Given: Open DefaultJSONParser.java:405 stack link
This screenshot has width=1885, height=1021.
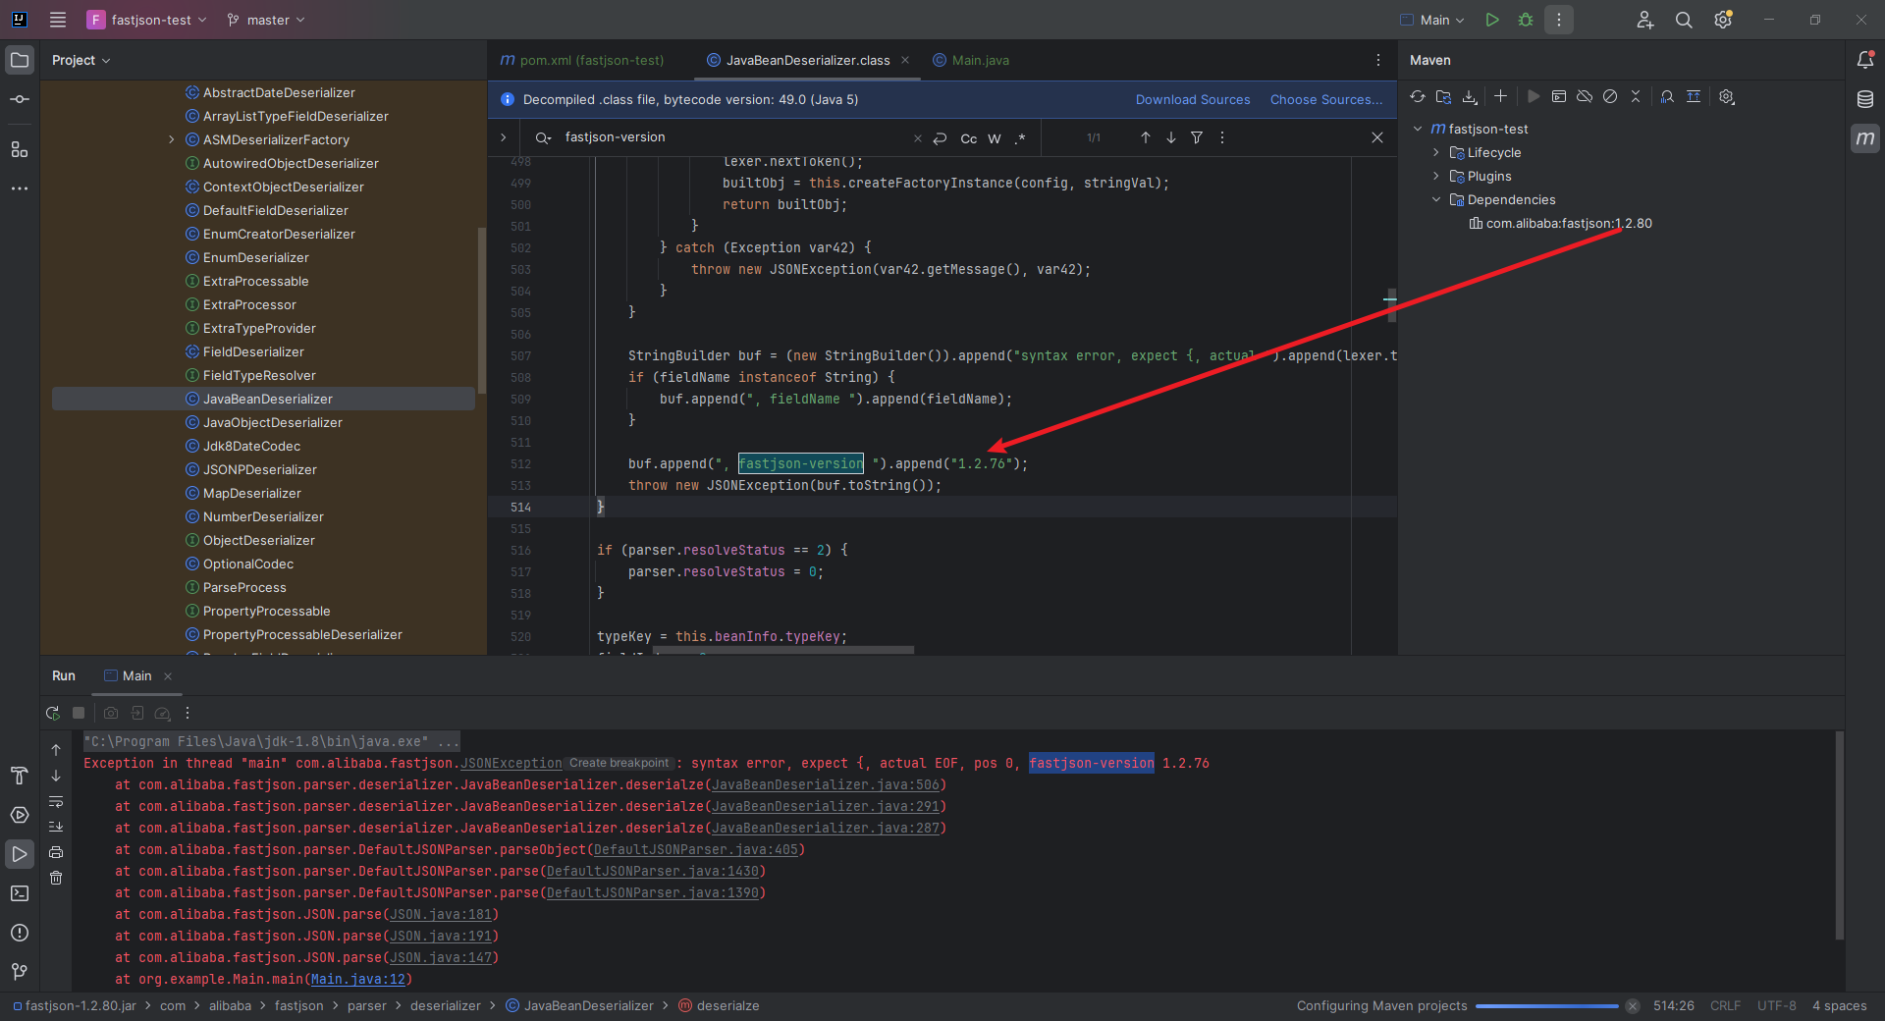Looking at the screenshot, I should 696,849.
